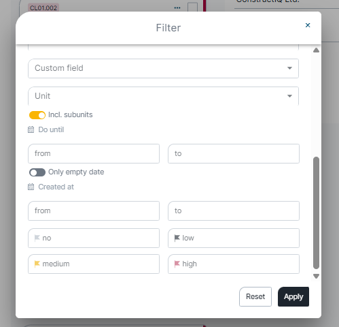The height and width of the screenshot is (327, 339).
Task: Disable the Incl. subunits toggle
Action: pyautogui.click(x=37, y=115)
